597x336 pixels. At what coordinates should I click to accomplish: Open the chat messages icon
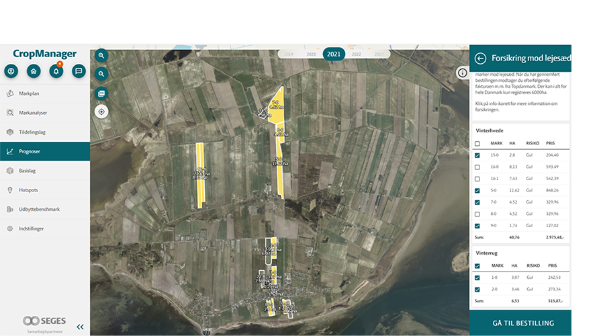[x=79, y=71]
